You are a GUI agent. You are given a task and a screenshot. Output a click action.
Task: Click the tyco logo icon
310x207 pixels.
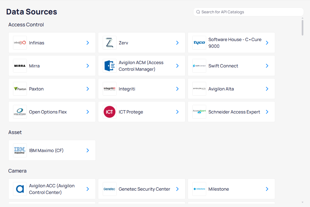[x=199, y=43]
